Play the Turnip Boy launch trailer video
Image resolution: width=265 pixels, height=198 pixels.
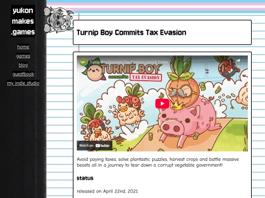(x=162, y=104)
